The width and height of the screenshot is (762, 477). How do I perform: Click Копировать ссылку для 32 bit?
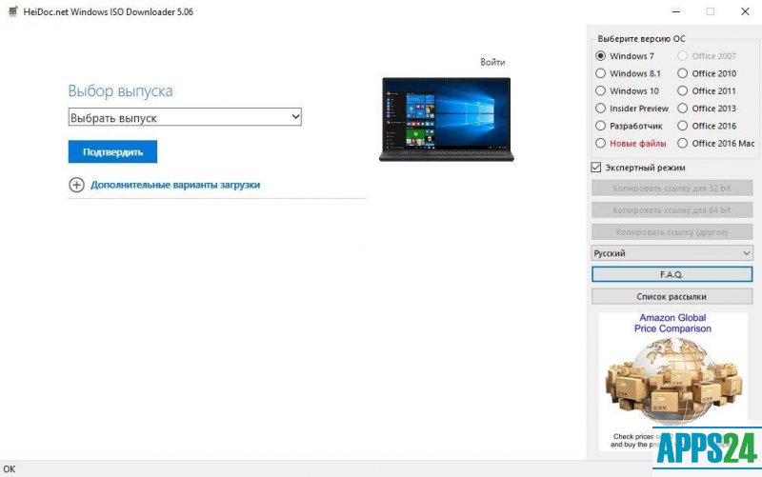click(x=672, y=188)
